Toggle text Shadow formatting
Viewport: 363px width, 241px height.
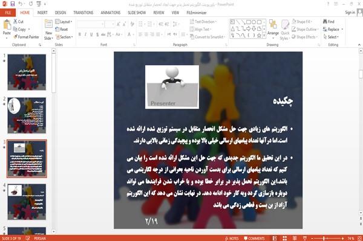[97, 34]
